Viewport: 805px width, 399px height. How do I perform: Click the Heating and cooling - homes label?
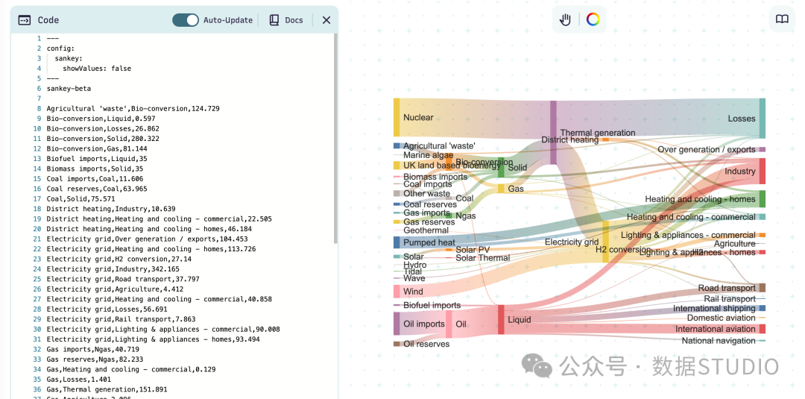[700, 198]
